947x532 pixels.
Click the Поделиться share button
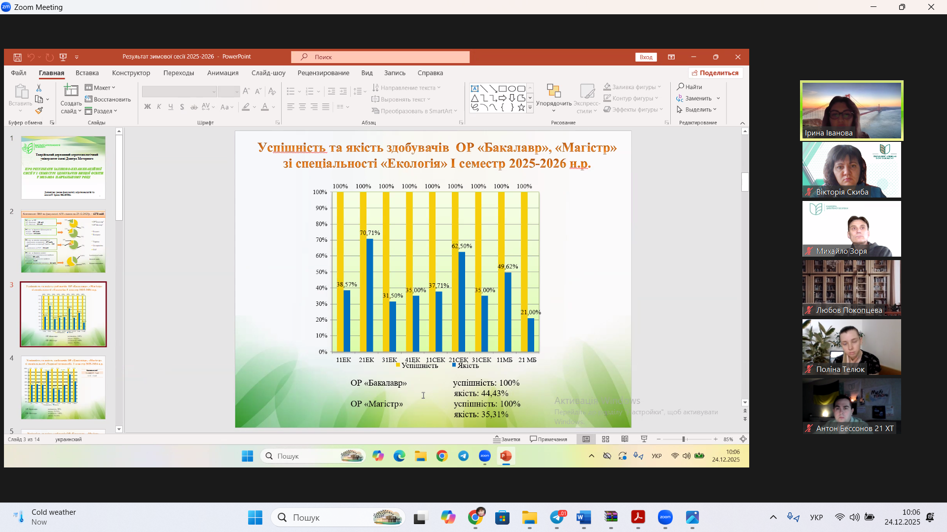716,73
